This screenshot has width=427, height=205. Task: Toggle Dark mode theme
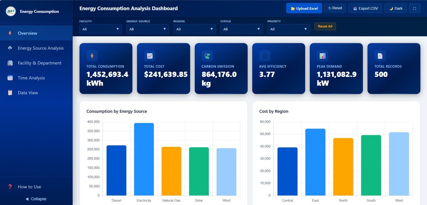395,8
